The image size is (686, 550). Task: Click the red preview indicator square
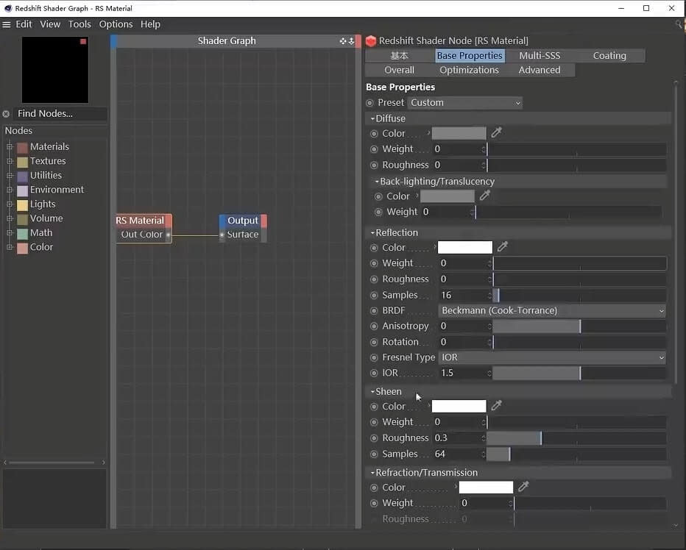[83, 41]
